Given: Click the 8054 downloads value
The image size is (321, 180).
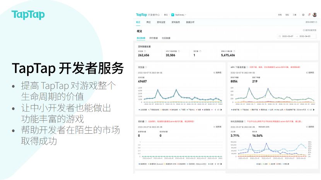Looking at the screenshot, I should [x=234, y=82].
